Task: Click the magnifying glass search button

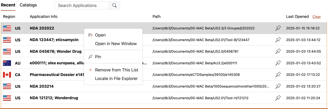Action: pos(114,5)
